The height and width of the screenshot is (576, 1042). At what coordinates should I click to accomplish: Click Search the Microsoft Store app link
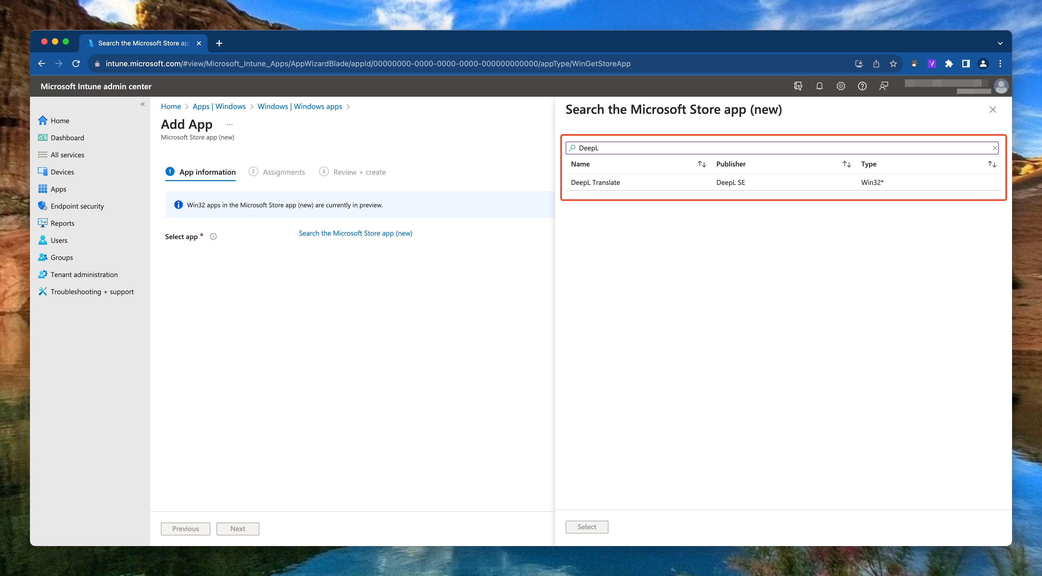[x=355, y=233]
